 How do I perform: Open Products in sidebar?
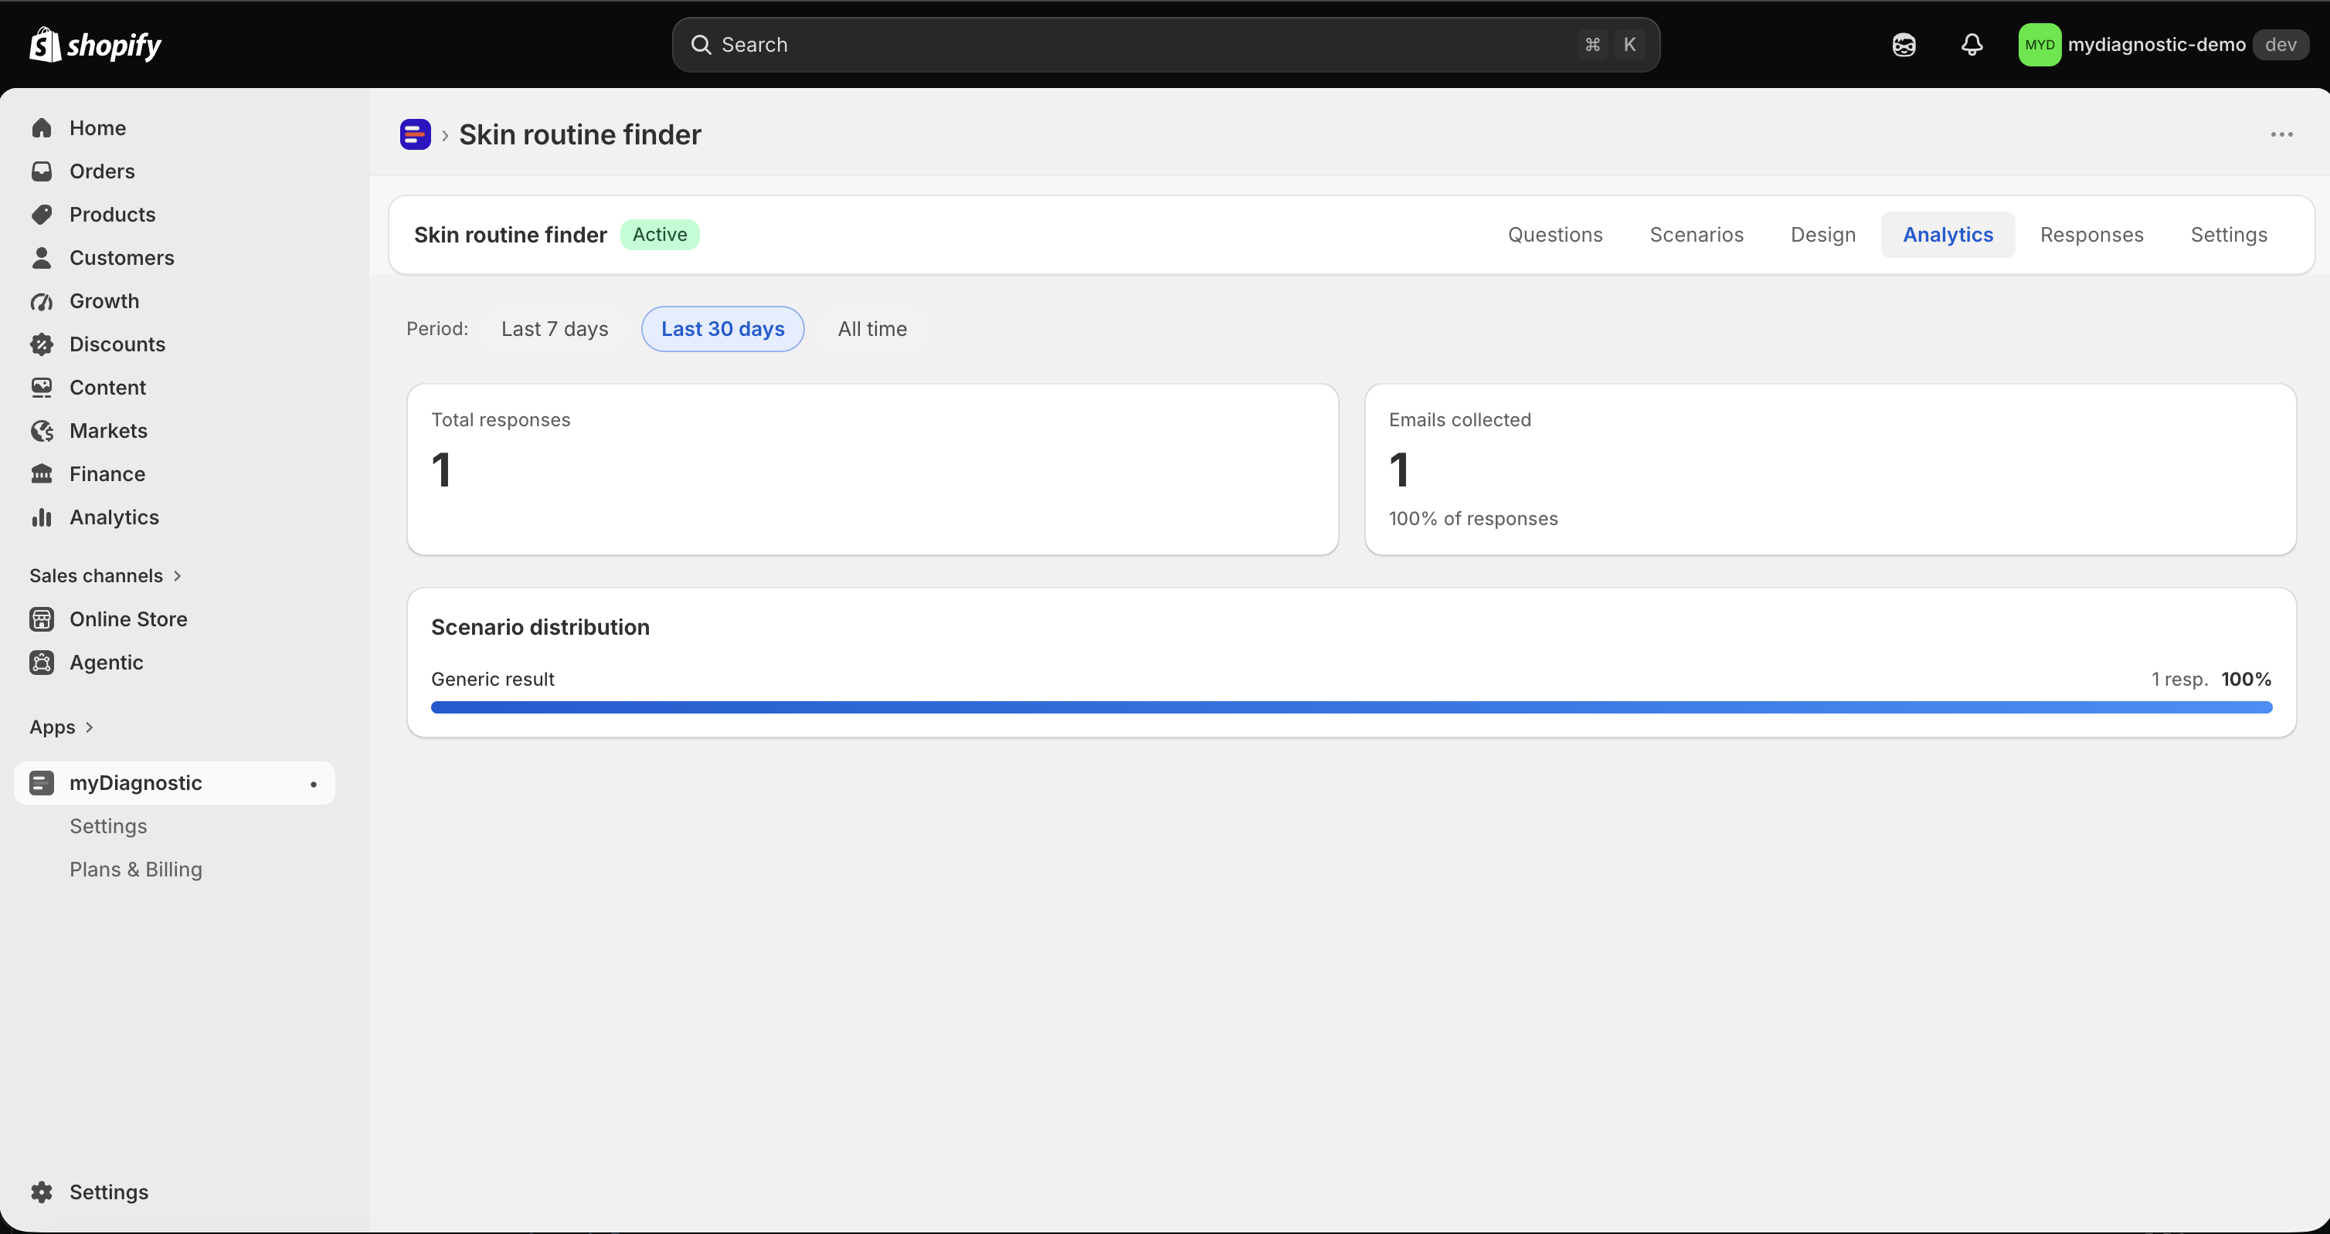coord(174,214)
